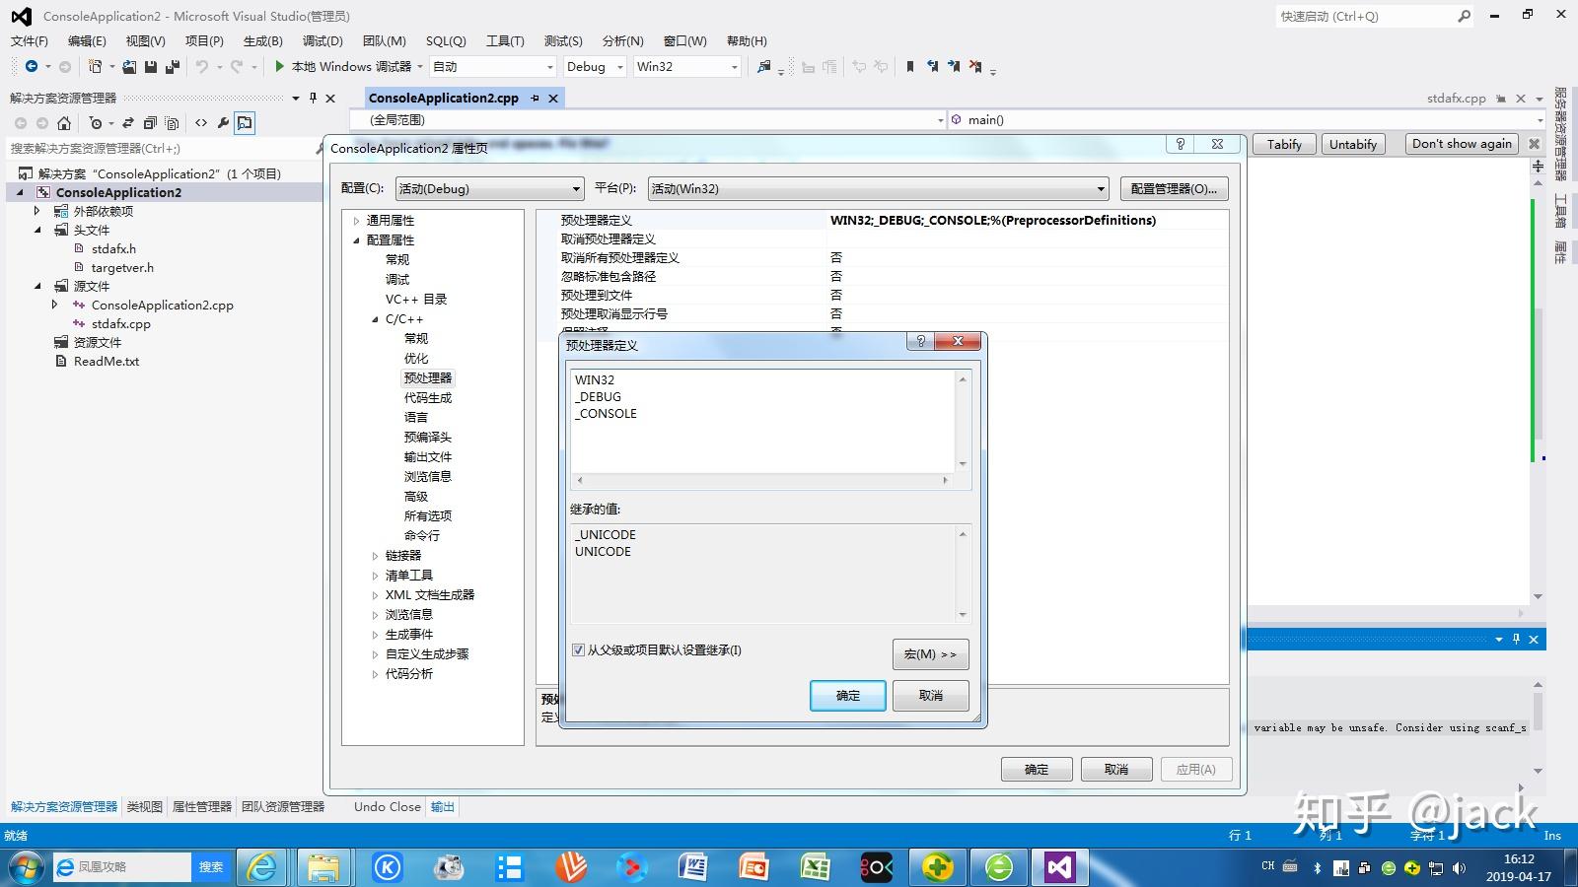Clear all bookmarks with the toolbar icon
Screen dimensions: 1578x887
(x=975, y=67)
